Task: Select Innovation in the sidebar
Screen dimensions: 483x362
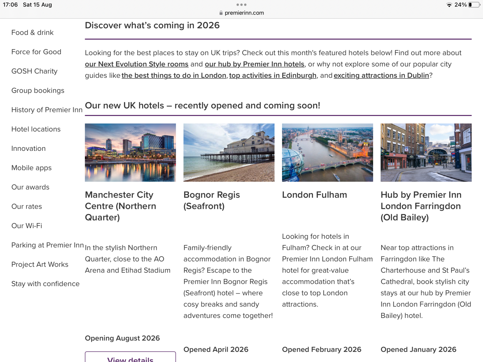Action: point(28,149)
